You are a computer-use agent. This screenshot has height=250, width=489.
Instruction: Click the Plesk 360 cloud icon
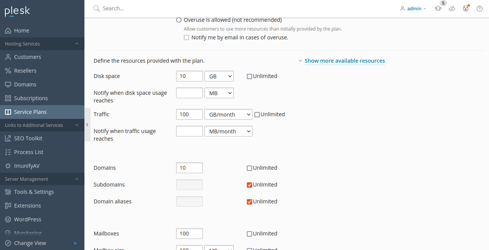point(452,8)
